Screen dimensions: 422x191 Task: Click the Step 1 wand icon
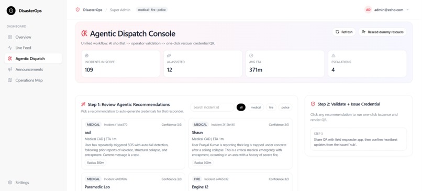(x=83, y=104)
